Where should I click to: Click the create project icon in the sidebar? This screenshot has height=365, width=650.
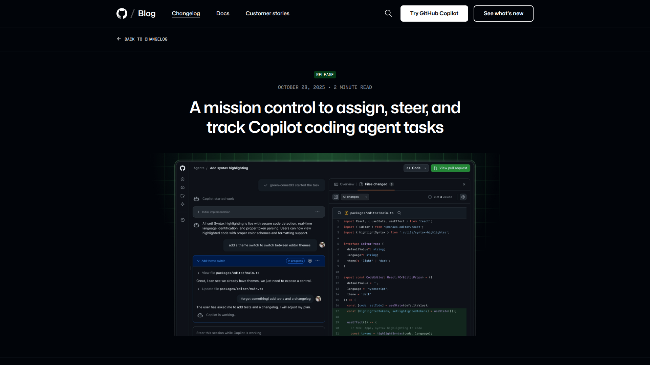point(183,196)
